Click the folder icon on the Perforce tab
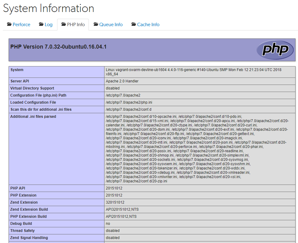This screenshot has width=298, height=243. [x=10, y=24]
